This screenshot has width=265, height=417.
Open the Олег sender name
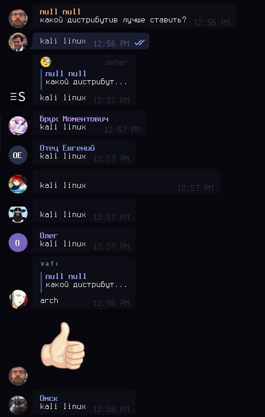[49, 235]
